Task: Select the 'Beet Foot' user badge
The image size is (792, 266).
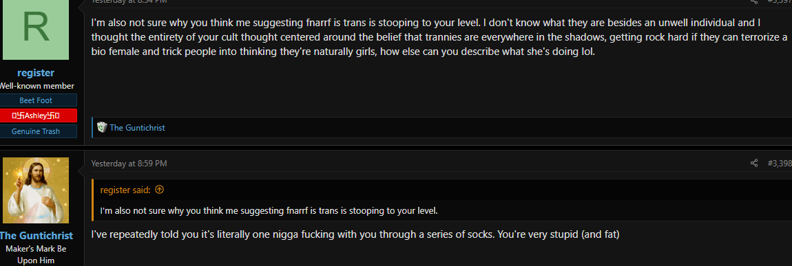Action: click(x=36, y=100)
